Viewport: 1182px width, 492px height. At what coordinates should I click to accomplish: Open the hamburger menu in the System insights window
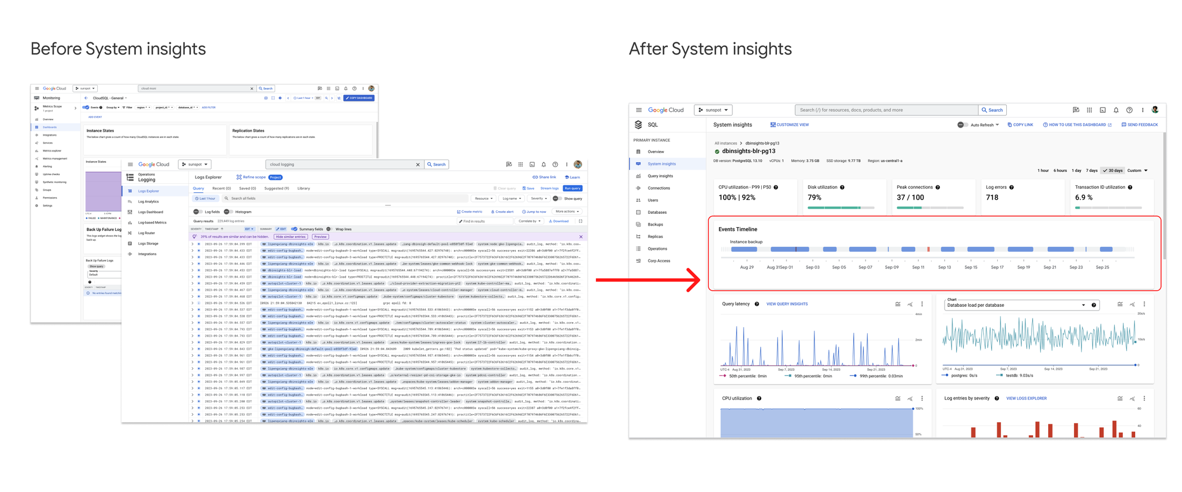coord(638,110)
